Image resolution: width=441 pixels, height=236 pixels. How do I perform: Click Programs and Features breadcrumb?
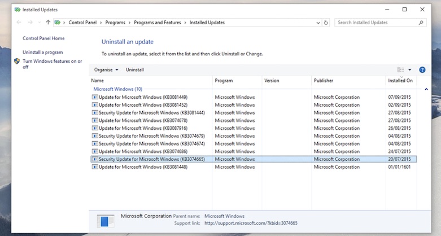(x=157, y=23)
